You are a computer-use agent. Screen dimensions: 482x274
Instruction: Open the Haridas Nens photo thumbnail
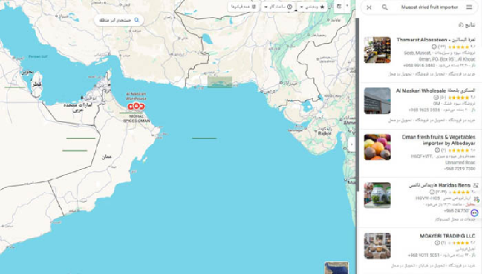pos(377,196)
